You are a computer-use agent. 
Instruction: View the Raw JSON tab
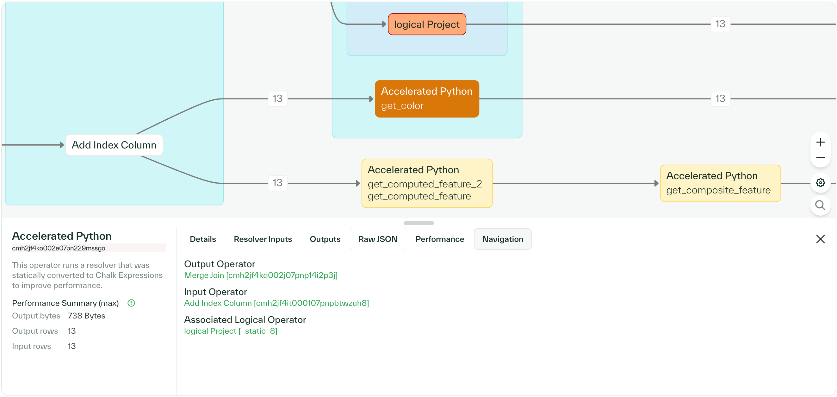tap(378, 239)
